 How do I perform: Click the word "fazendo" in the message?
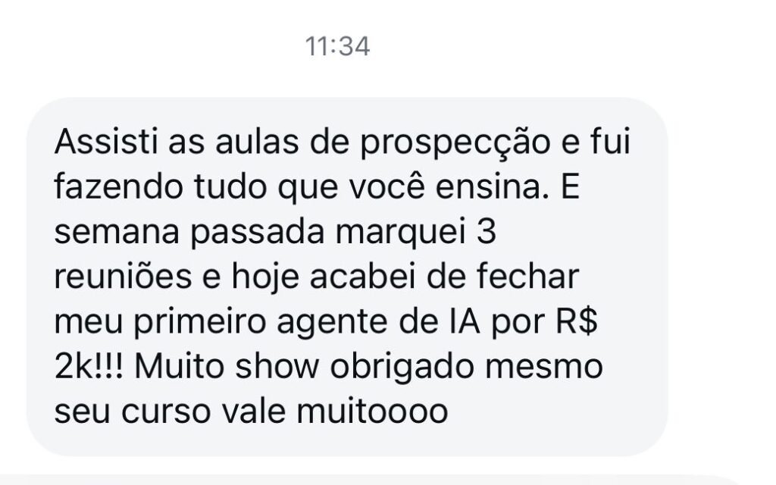pyautogui.click(x=118, y=187)
